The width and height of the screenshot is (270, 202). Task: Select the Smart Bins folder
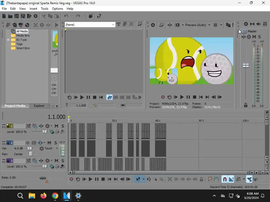coord(23,48)
